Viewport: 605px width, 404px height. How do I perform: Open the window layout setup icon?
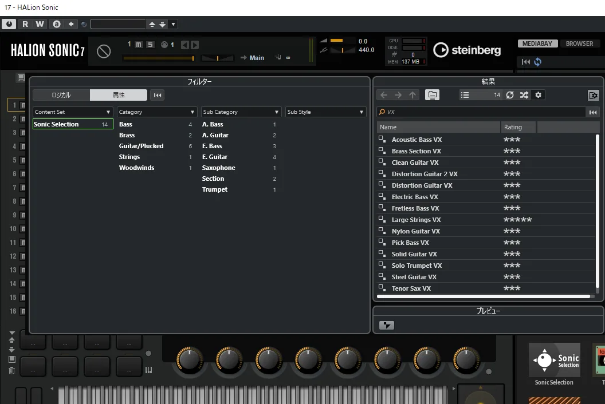click(x=593, y=95)
